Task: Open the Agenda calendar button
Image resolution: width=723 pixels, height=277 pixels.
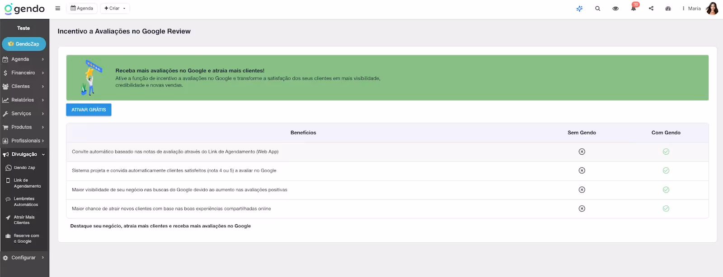Action: click(82, 8)
